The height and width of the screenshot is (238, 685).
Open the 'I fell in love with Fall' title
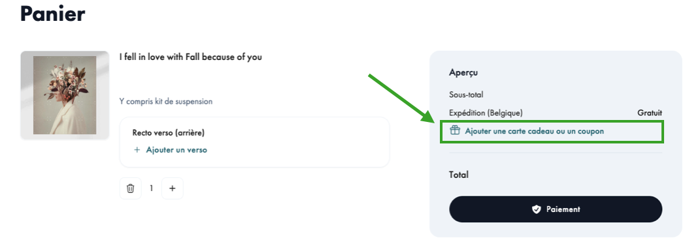(190, 57)
